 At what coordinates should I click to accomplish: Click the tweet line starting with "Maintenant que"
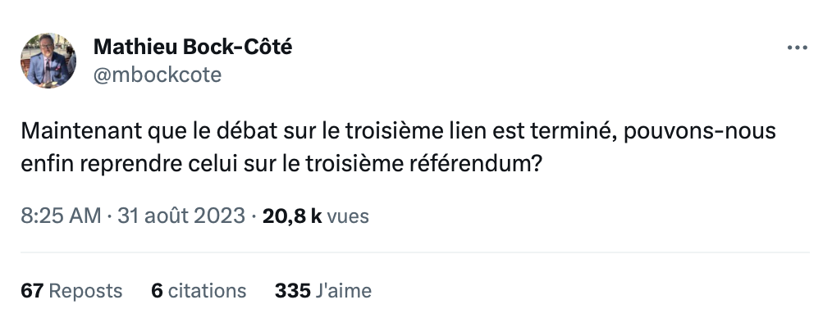pyautogui.click(x=399, y=131)
